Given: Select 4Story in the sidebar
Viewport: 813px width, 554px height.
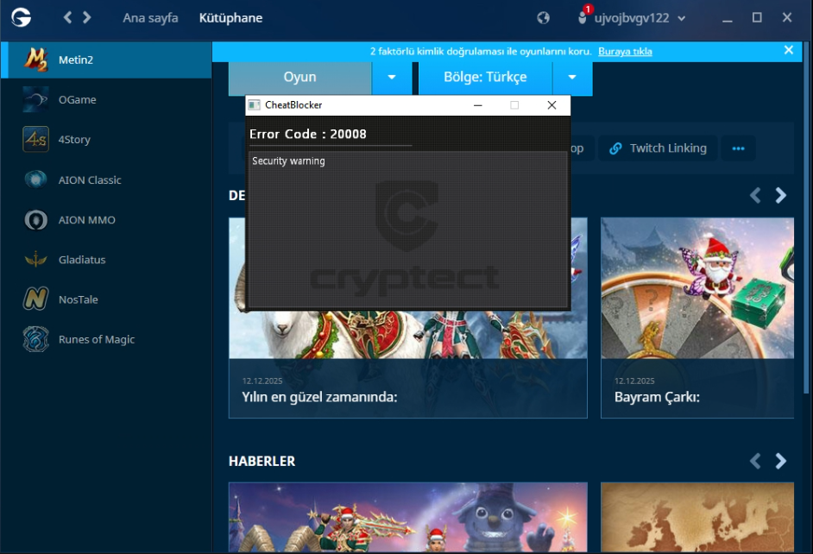Looking at the screenshot, I should [x=106, y=140].
